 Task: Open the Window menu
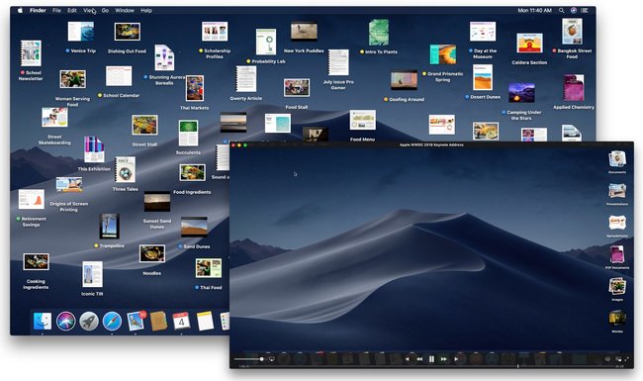[x=125, y=10]
